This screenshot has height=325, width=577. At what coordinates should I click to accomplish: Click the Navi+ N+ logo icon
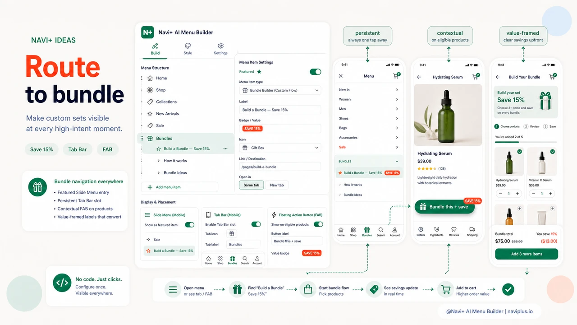pos(147,32)
